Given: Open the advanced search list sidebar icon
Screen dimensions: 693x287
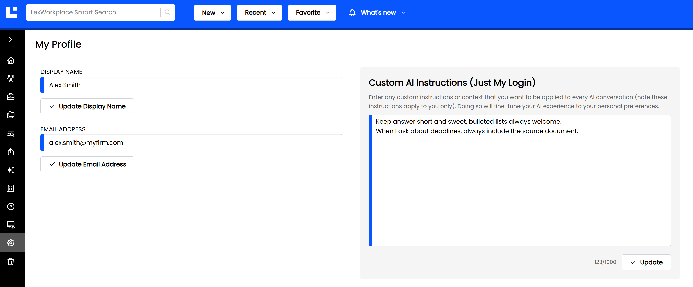Looking at the screenshot, I should pyautogui.click(x=11, y=133).
